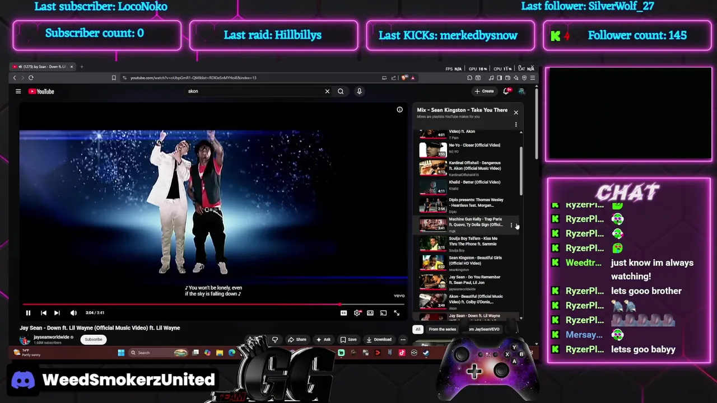717x403 pixels.
Task: Switch to theater mode view
Action: pos(370,313)
